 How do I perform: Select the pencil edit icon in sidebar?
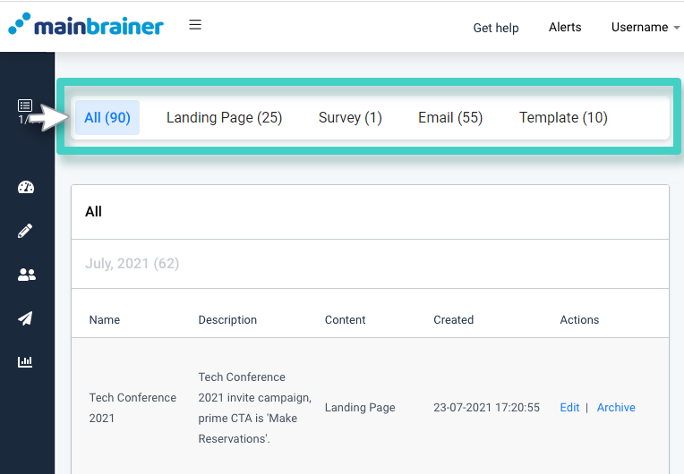click(x=25, y=231)
